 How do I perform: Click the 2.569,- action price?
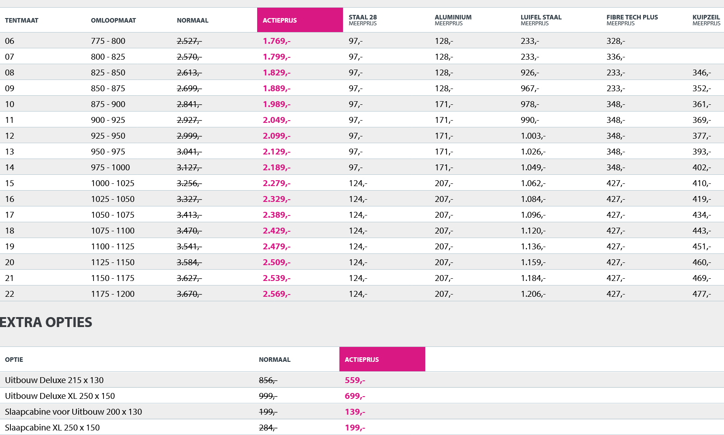277,294
